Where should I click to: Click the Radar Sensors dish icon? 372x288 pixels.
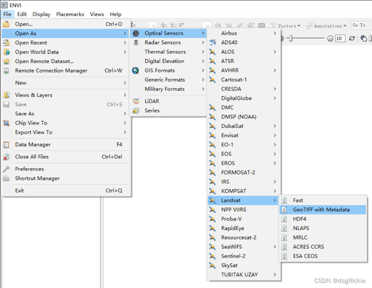coord(136,42)
